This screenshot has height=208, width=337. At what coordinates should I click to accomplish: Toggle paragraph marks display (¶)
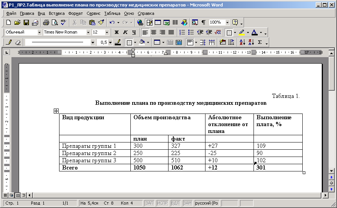(204, 22)
